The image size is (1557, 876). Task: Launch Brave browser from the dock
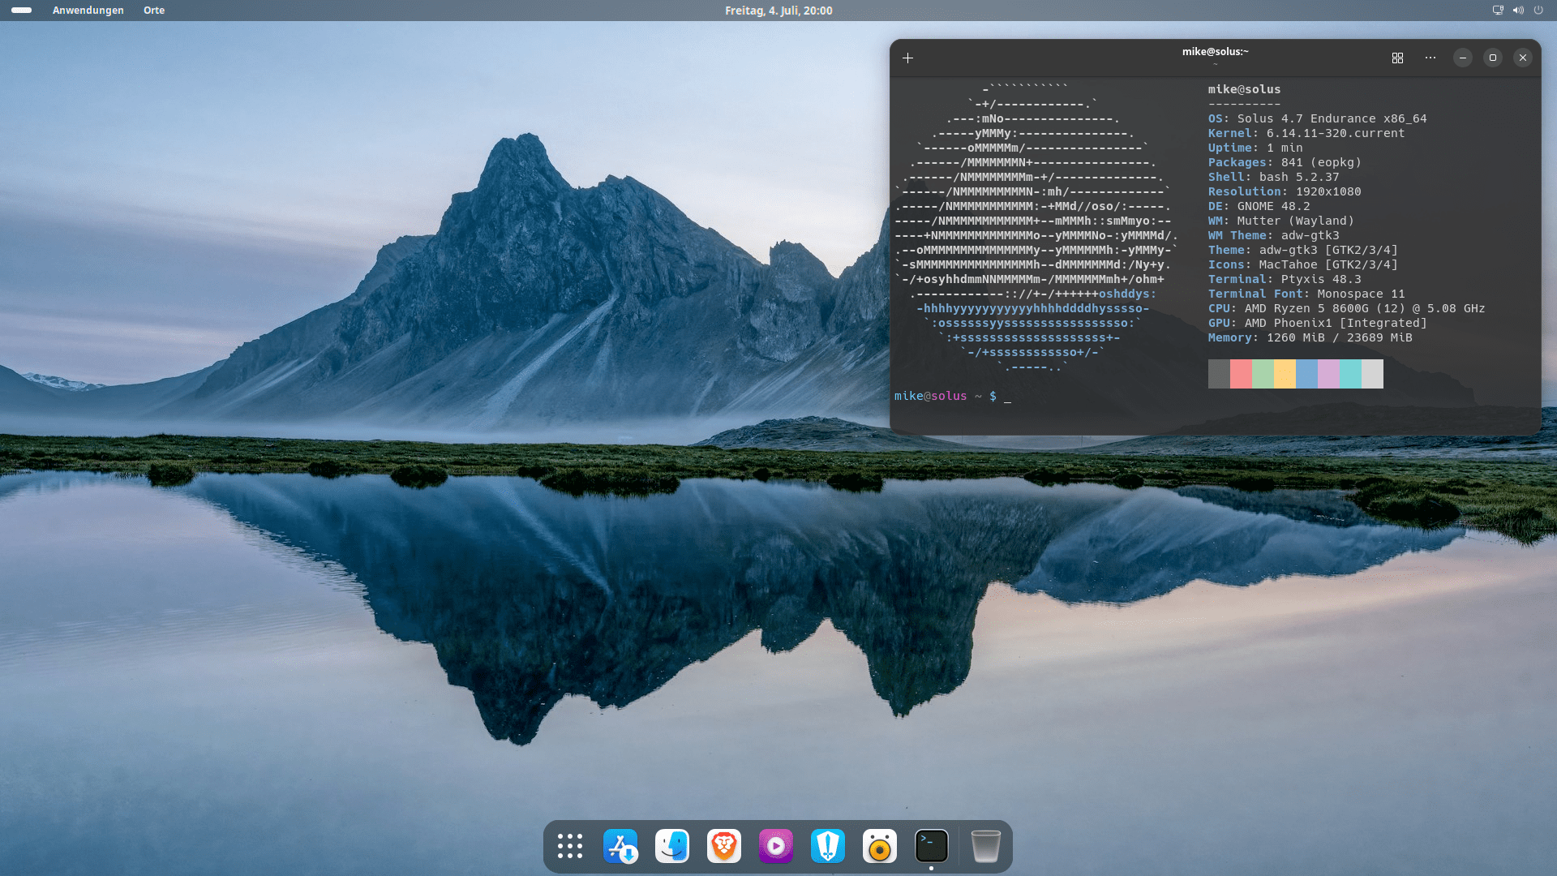(724, 846)
